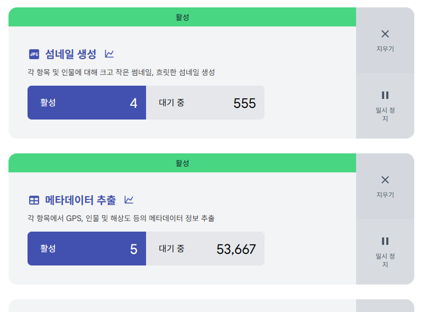The height and width of the screenshot is (312, 427).
Task: Click the table icon beside 메타데이터 추출
Action: click(34, 200)
